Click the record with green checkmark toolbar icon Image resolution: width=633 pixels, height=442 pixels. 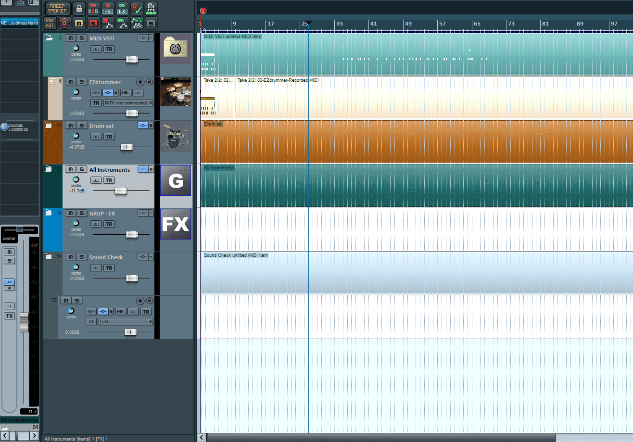(137, 8)
